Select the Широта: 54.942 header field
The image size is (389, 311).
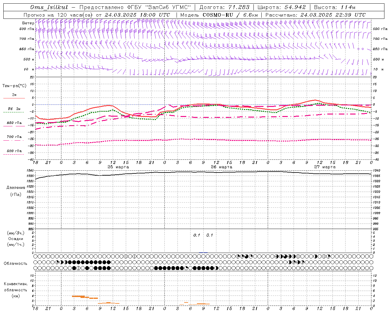coord(281,7)
